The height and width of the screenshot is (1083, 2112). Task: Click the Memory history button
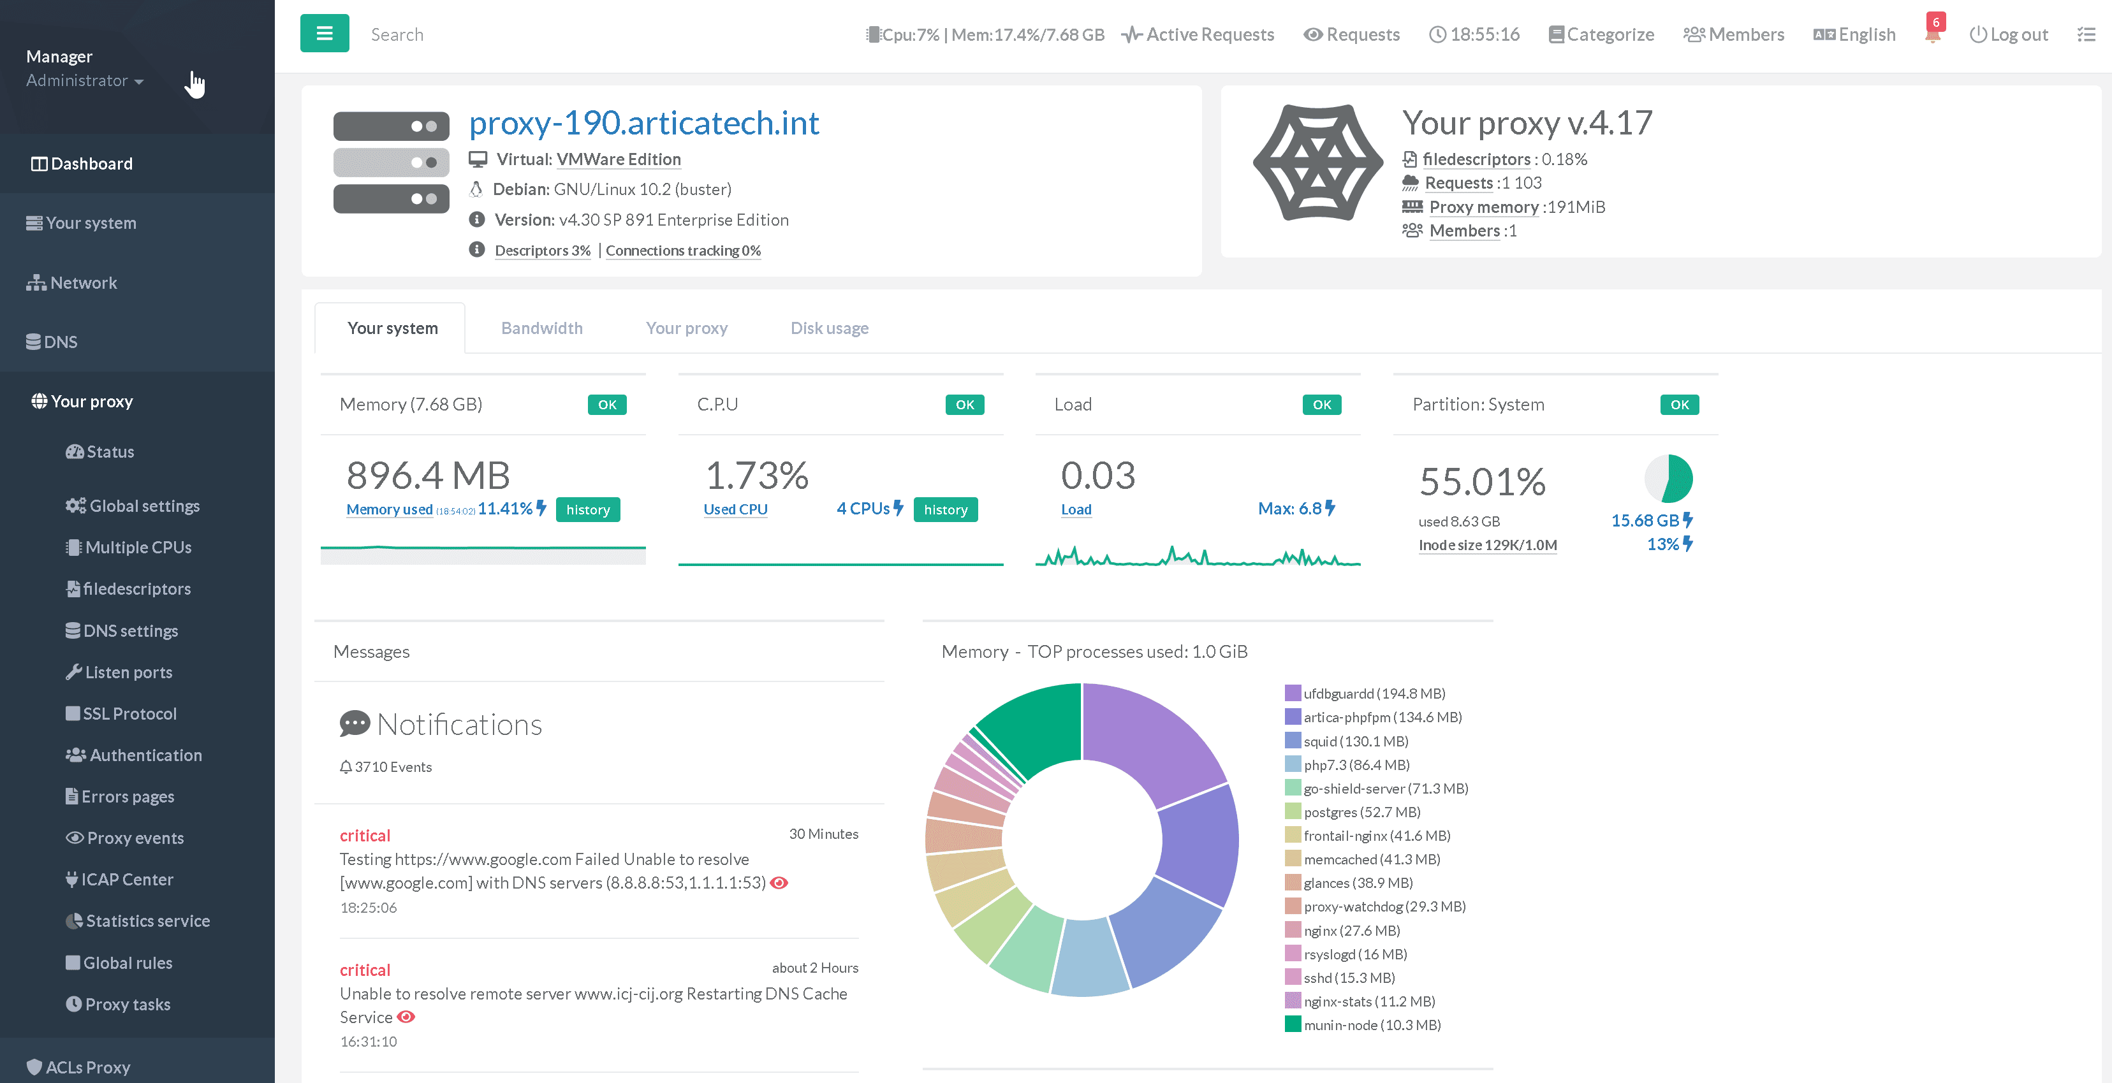(x=587, y=509)
